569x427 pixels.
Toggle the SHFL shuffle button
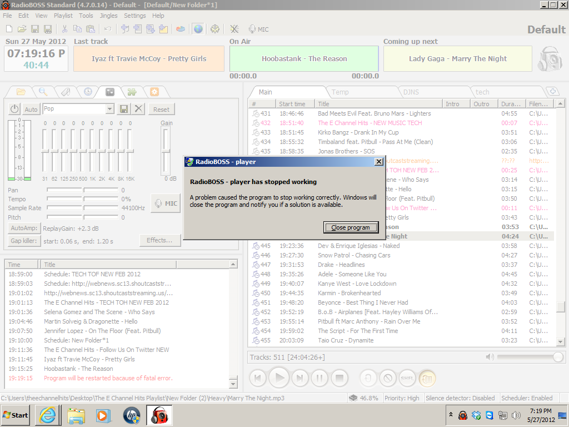click(407, 378)
